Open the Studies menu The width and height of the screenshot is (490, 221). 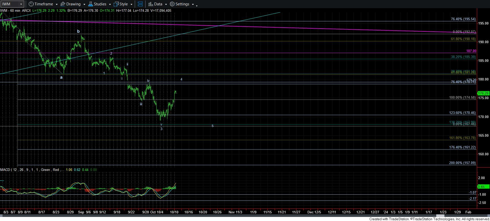(100, 4)
